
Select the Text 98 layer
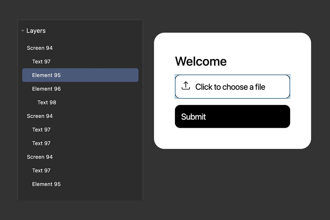pyautogui.click(x=46, y=102)
